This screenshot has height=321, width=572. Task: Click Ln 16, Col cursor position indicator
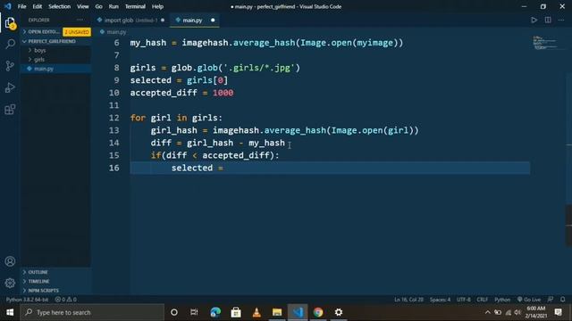408,300
